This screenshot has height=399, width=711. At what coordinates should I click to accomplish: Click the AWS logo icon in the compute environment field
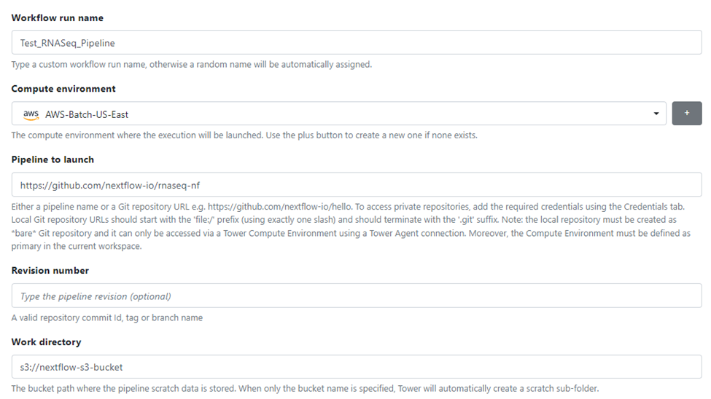30,114
